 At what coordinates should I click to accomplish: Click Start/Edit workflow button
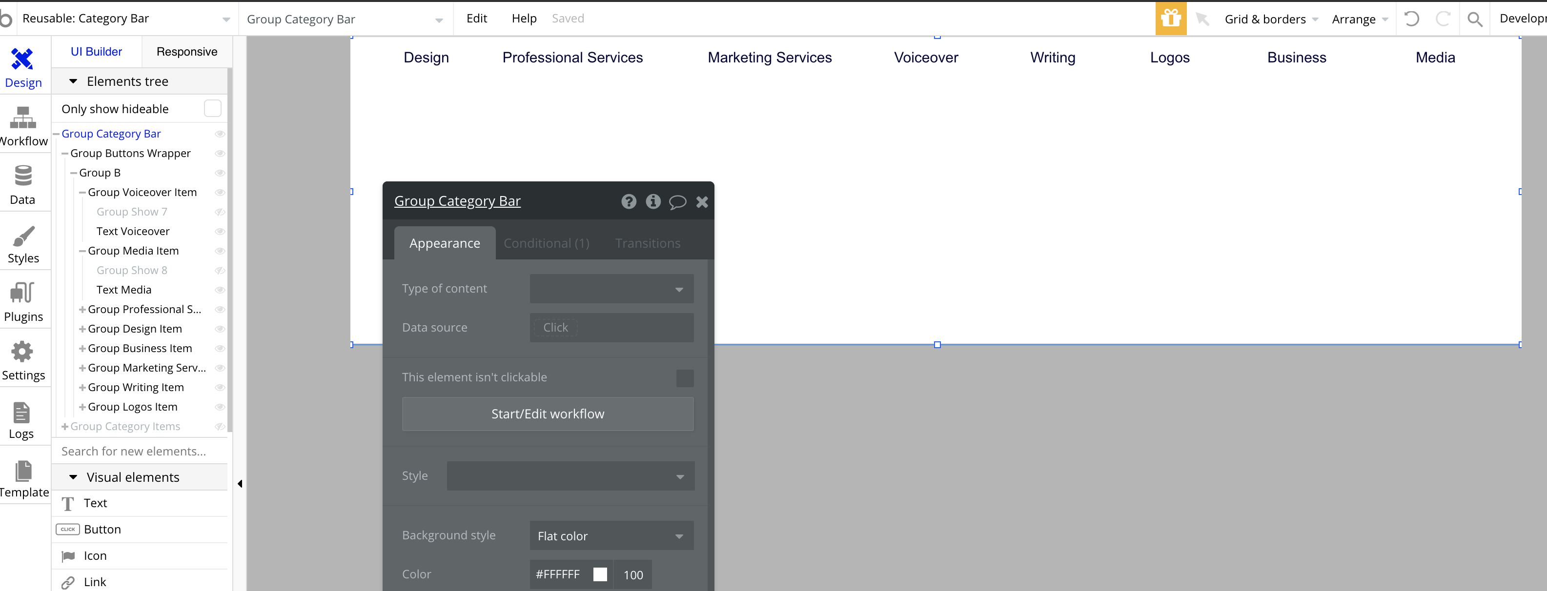[x=548, y=414]
